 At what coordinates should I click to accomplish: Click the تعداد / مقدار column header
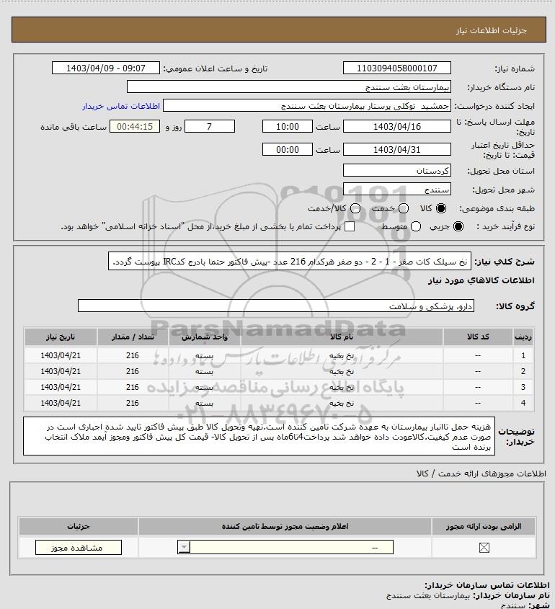[x=133, y=337]
